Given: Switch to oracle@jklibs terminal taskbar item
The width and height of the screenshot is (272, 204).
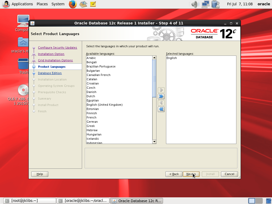Looking at the screenshot, I should (83, 201).
